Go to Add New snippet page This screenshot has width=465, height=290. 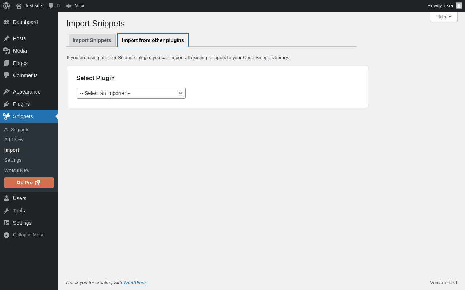(x=14, y=140)
